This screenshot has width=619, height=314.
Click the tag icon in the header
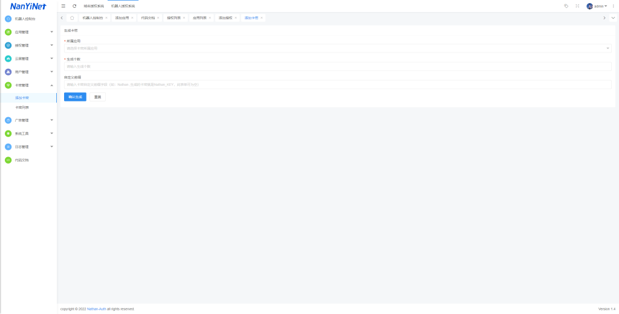[x=566, y=6]
